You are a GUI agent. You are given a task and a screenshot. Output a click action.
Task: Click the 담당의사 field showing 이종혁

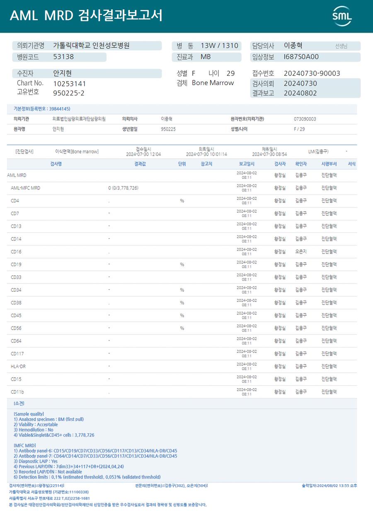click(x=293, y=46)
